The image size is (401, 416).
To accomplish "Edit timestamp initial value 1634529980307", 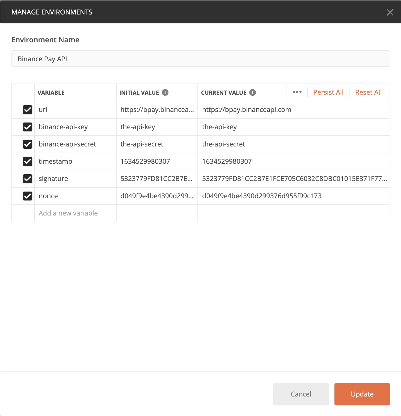I will (157, 161).
